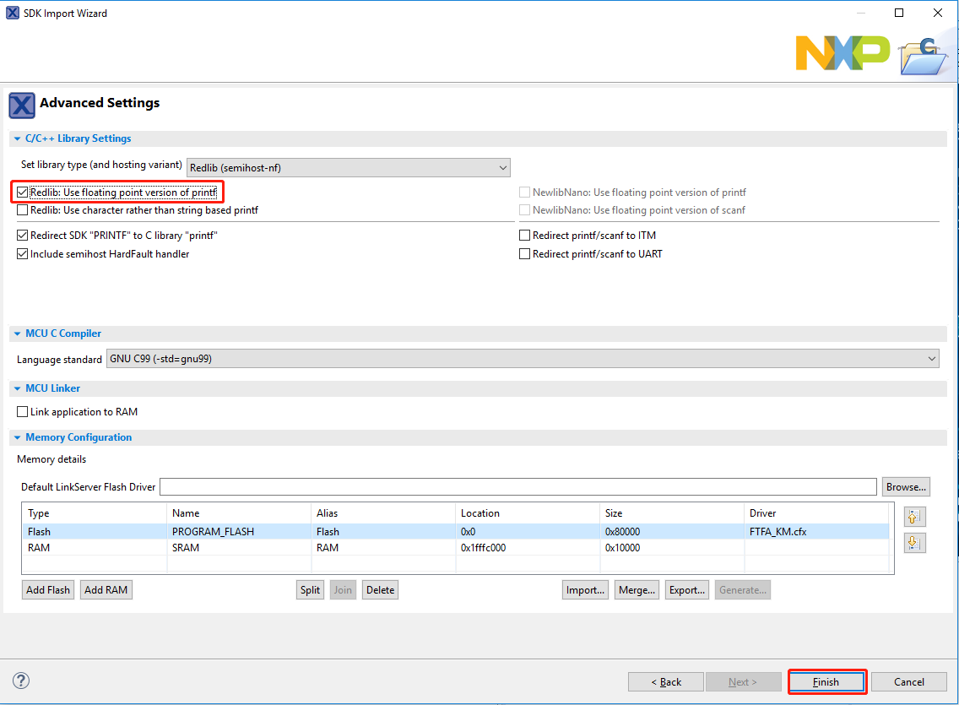Click the Default LinkServer Flash Driver field
The width and height of the screenshot is (959, 705).
[x=517, y=487]
